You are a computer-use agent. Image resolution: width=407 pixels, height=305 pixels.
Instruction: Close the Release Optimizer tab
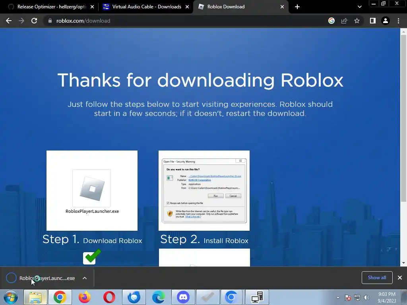click(92, 7)
